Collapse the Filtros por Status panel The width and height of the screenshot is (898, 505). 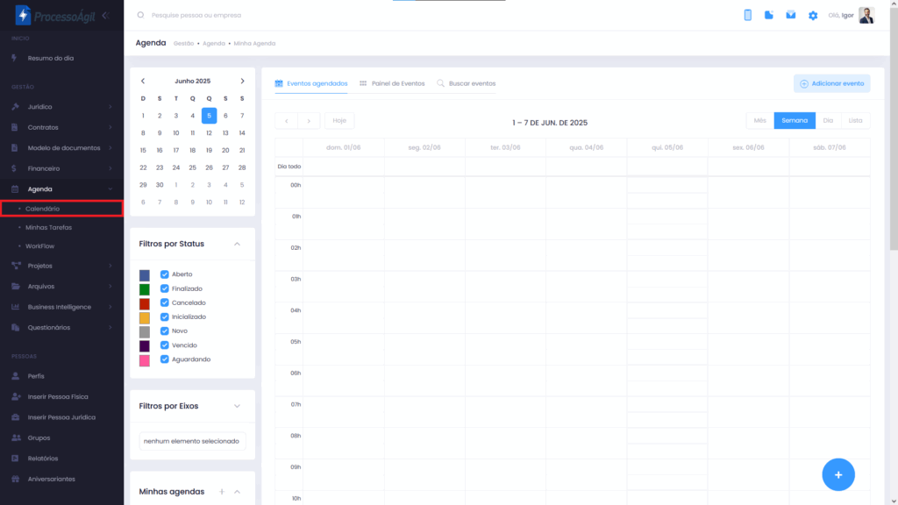[x=237, y=244]
